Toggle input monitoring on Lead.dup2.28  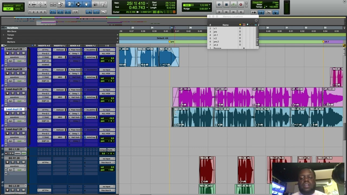click(12, 113)
